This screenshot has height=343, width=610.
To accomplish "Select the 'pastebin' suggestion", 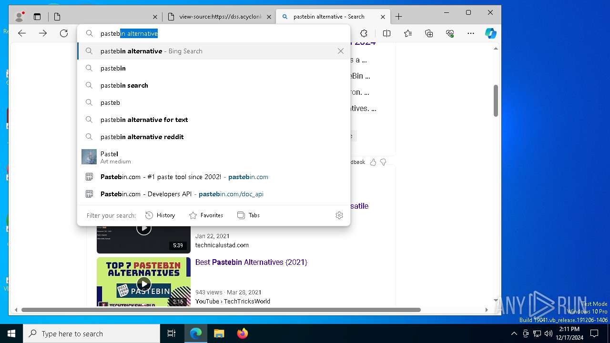I will pos(213,68).
